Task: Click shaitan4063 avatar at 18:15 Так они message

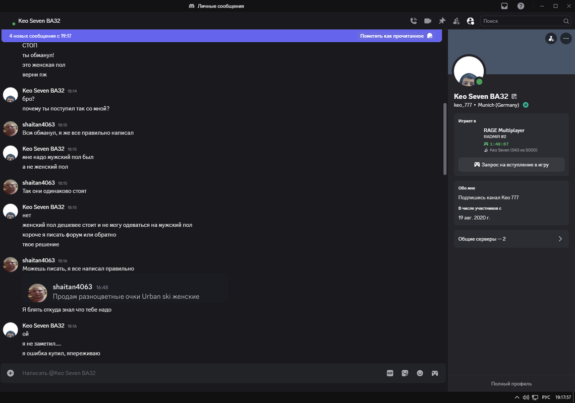Action: pyautogui.click(x=10, y=187)
